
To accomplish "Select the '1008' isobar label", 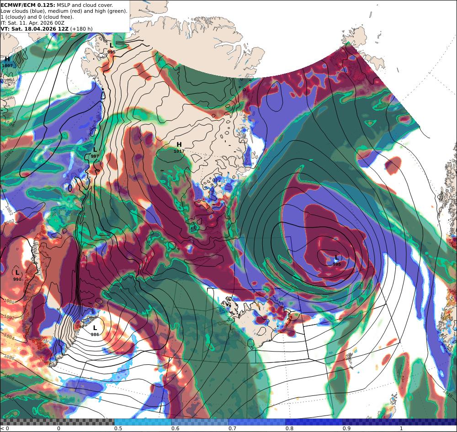I will coord(9,378).
